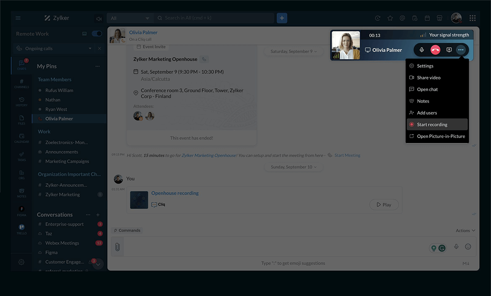Toggle the sidebar speaker mute icon
This screenshot has width=491, height=296.
[99, 18]
